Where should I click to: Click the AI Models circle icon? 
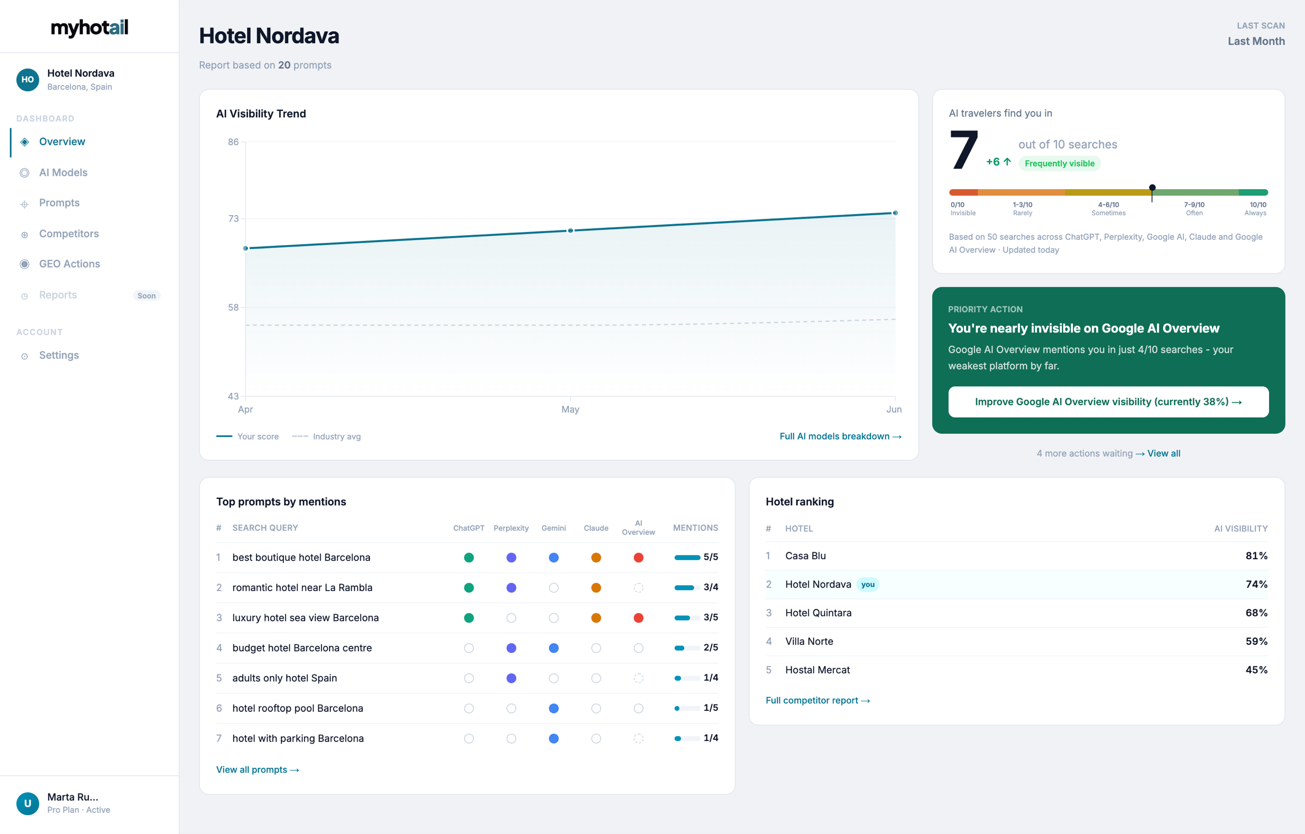tap(24, 173)
